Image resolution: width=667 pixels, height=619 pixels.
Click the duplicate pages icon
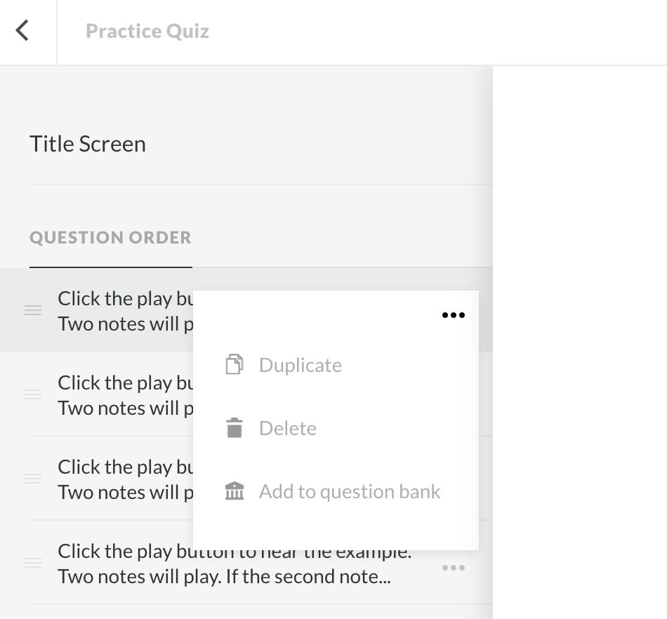[235, 365]
